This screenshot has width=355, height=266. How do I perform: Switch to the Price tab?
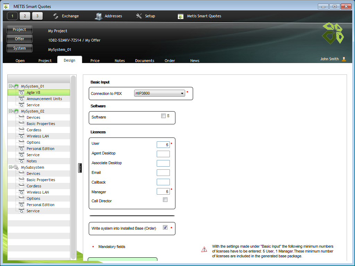(95, 61)
